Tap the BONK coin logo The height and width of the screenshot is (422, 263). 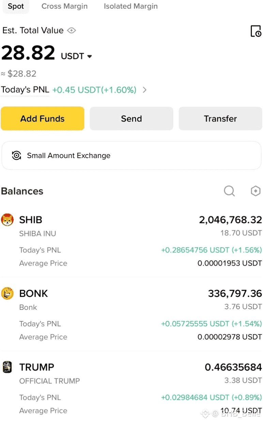coord(7,293)
